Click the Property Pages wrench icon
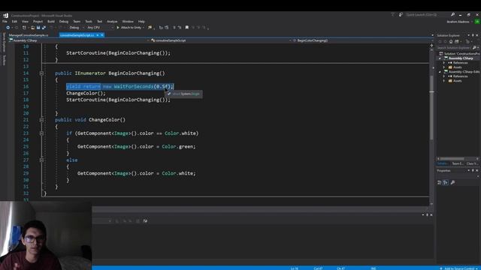Viewport: 481px width, 270px height. coord(452,182)
